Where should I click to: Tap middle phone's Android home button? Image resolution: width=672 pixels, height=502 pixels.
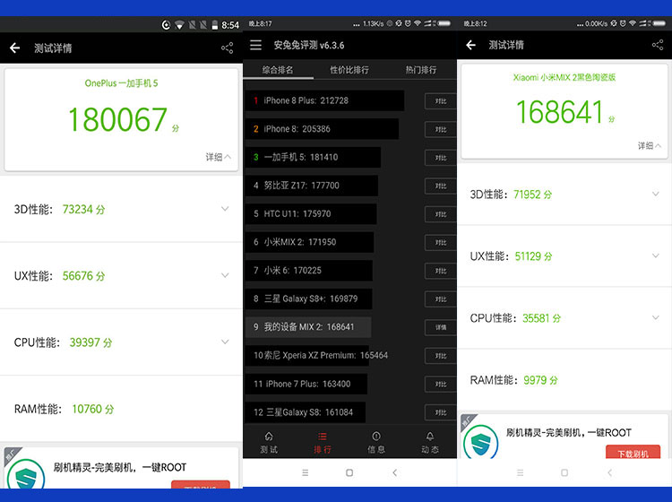pyautogui.click(x=349, y=472)
